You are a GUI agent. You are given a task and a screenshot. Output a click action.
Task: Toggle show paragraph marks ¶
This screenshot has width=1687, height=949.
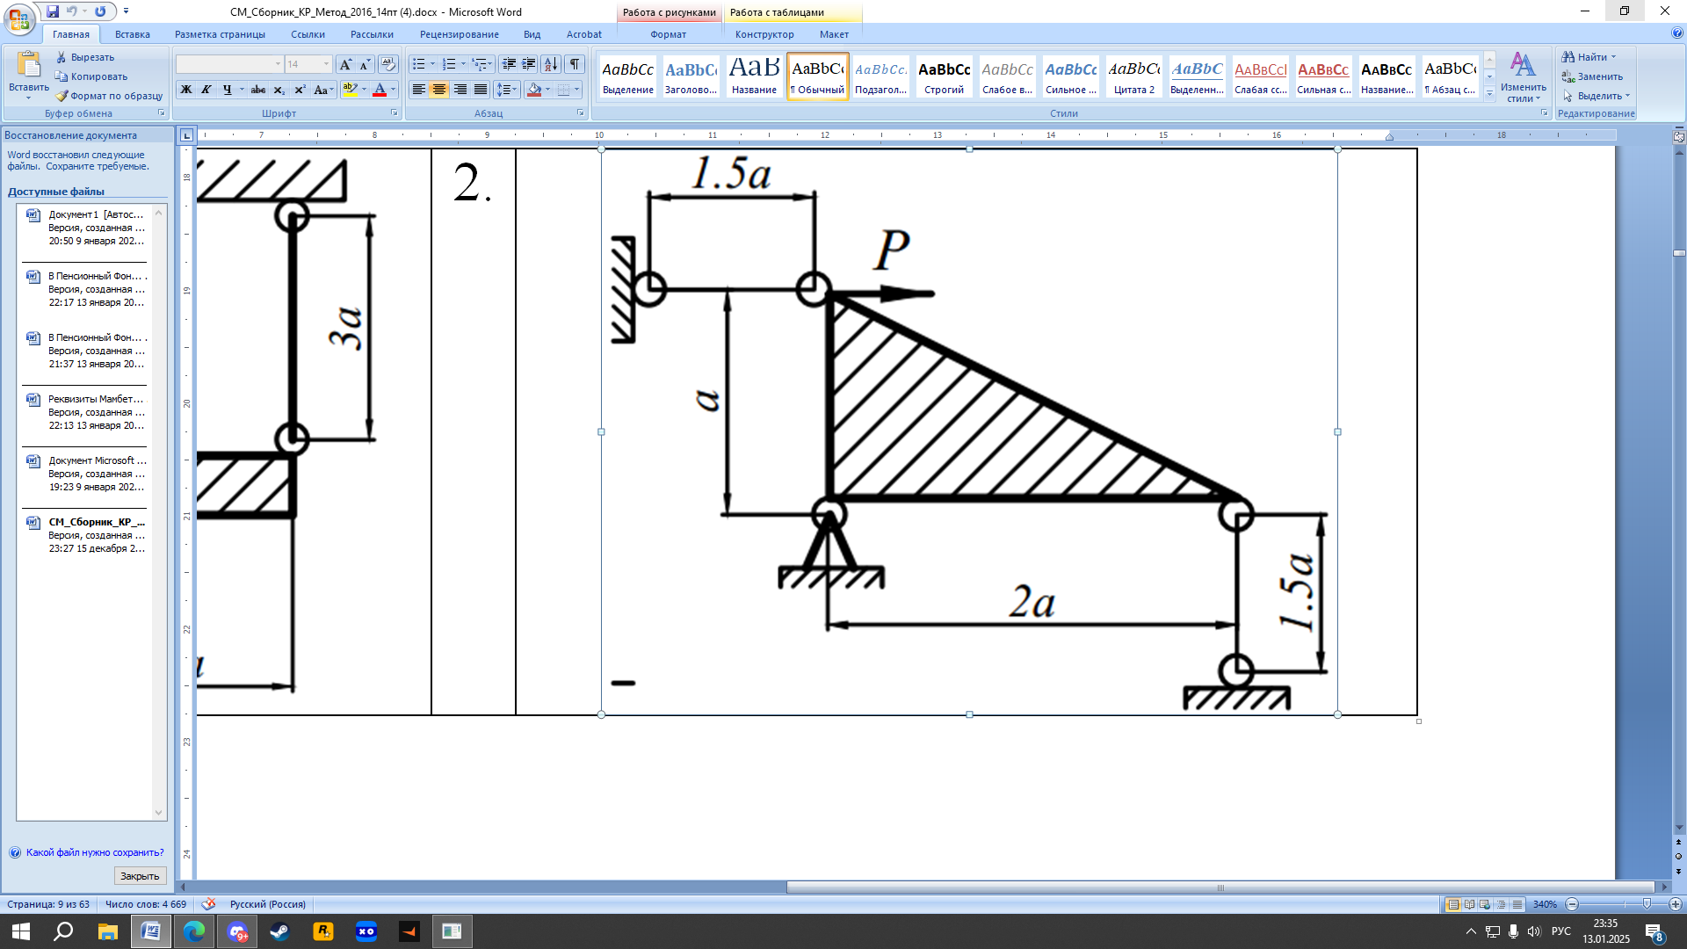pyautogui.click(x=575, y=64)
